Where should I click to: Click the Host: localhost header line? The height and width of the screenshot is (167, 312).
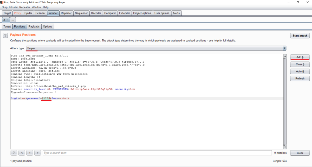pyautogui.click(x=23, y=59)
